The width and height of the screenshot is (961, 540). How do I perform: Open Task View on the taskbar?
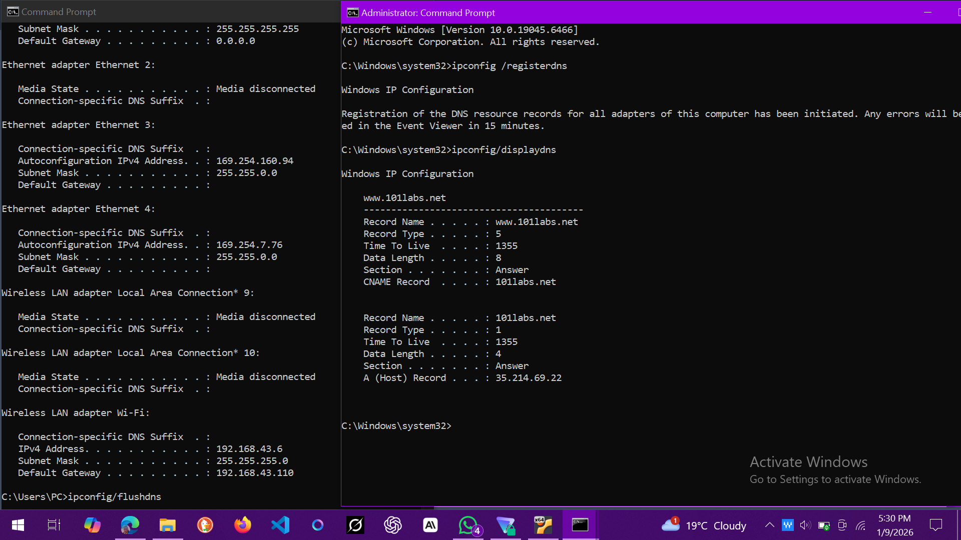tap(54, 525)
